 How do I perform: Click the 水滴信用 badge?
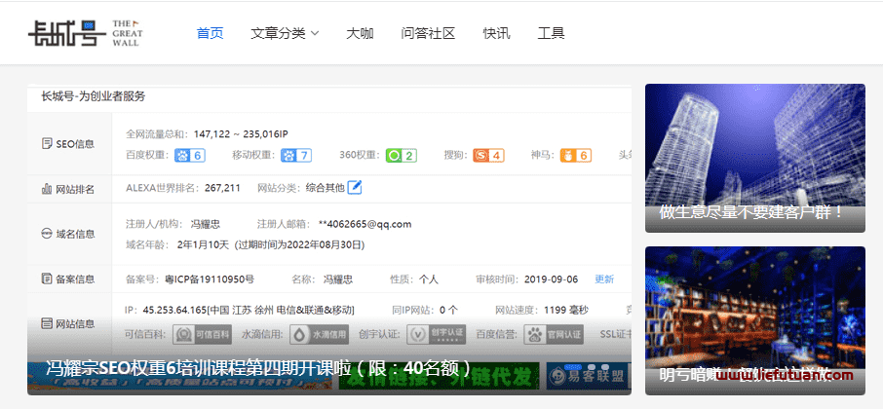[320, 334]
